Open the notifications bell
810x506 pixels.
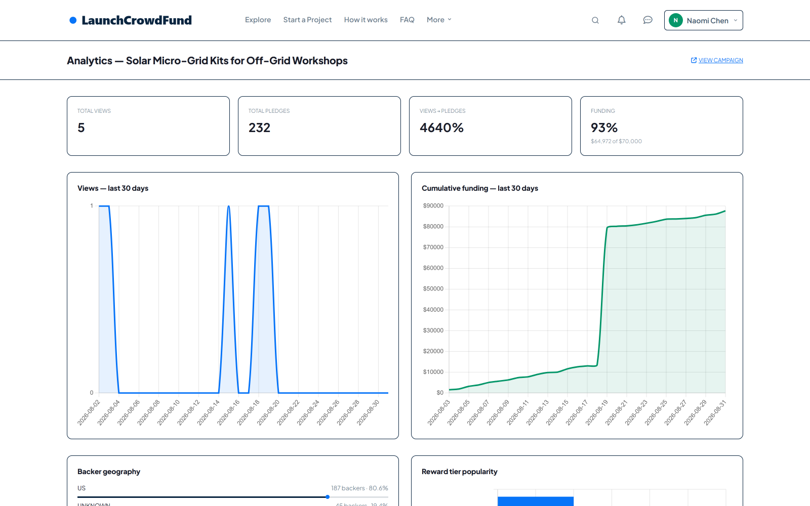[x=622, y=20]
